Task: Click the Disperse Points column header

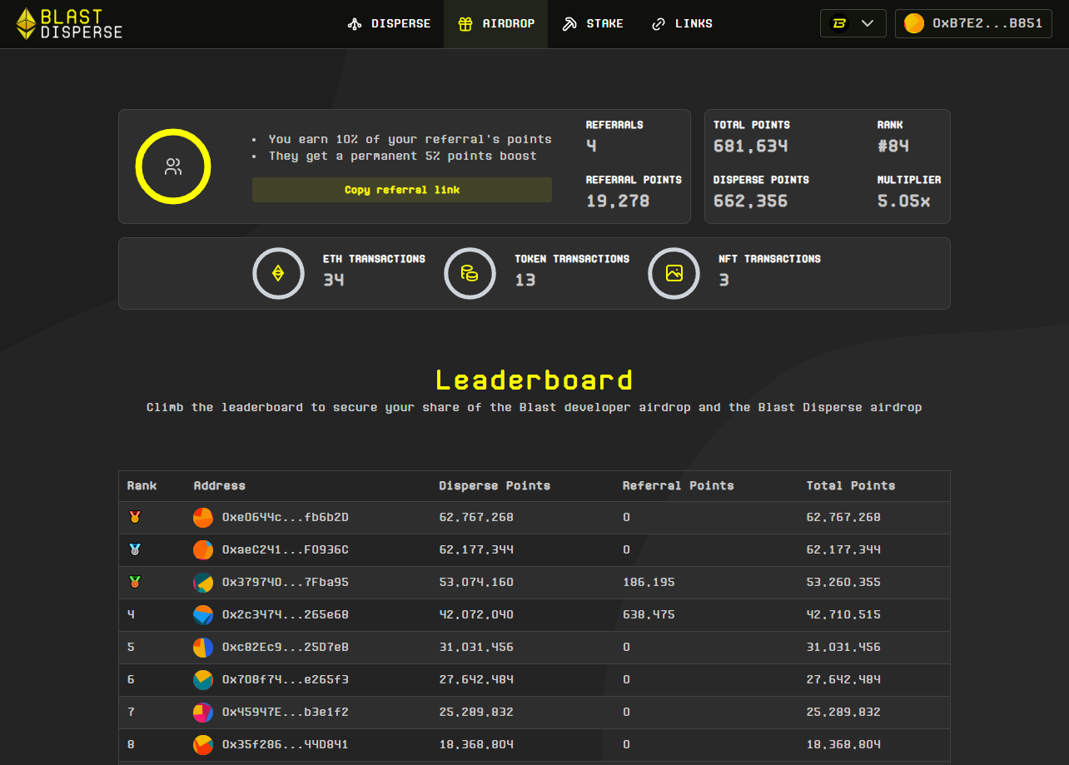Action: point(495,485)
